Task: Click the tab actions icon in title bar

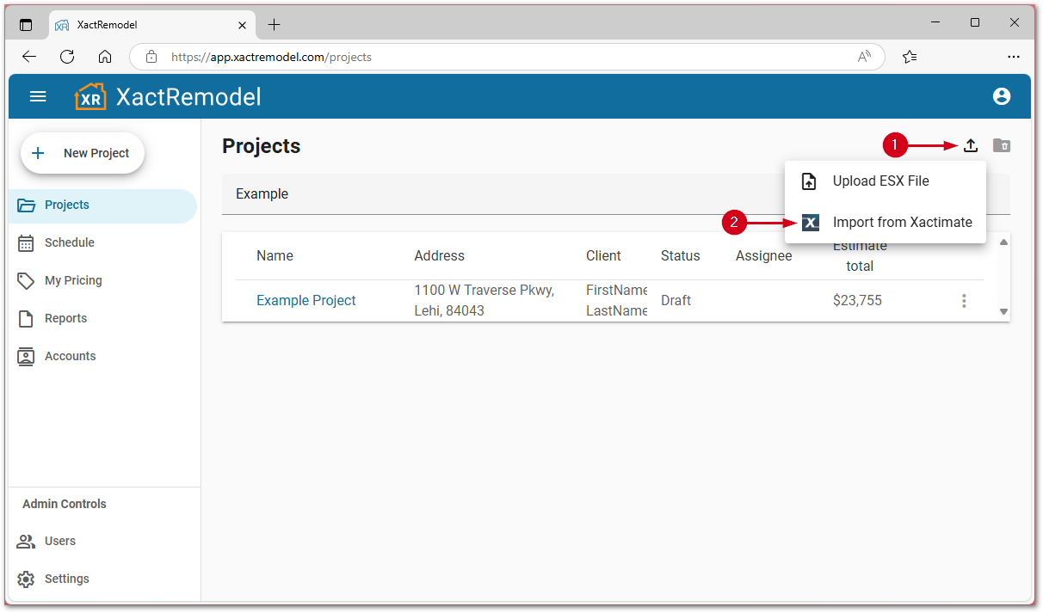Action: coord(26,25)
